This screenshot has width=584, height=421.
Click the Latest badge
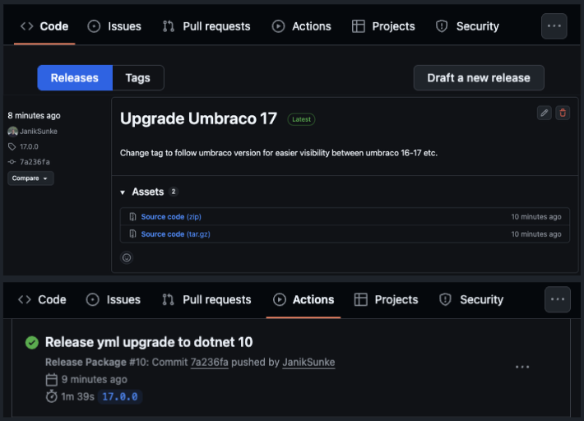(x=301, y=119)
